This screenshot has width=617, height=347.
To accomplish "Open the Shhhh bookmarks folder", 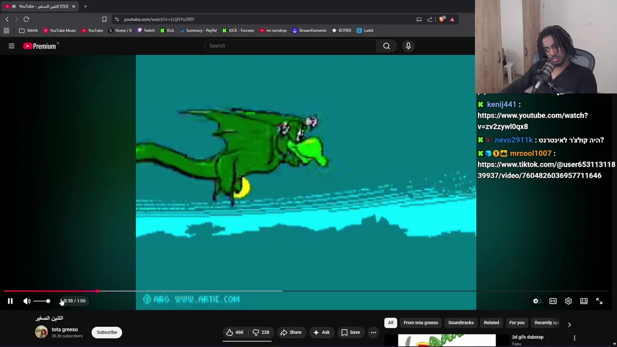I will click(x=28, y=30).
